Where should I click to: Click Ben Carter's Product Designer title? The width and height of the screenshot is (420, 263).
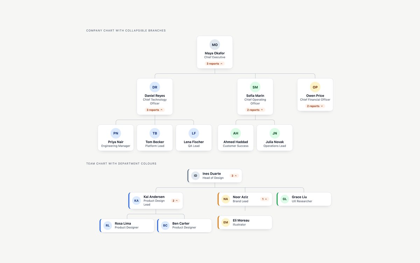click(184, 228)
